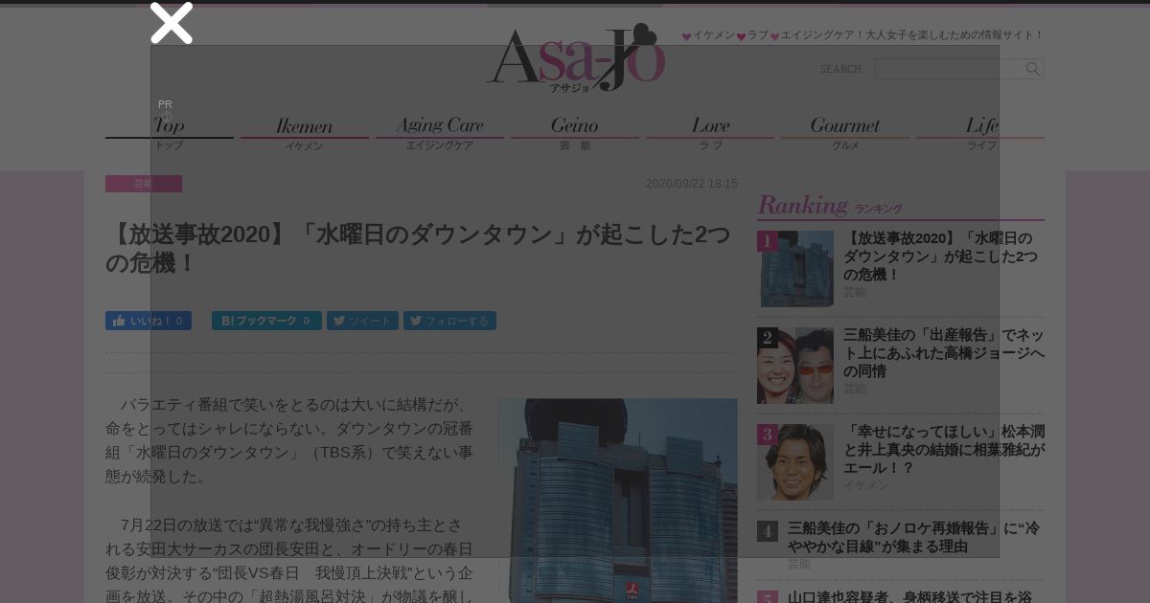The image size is (1150, 603).
Task: Click the Twitter フォローする button
Action: tap(449, 321)
